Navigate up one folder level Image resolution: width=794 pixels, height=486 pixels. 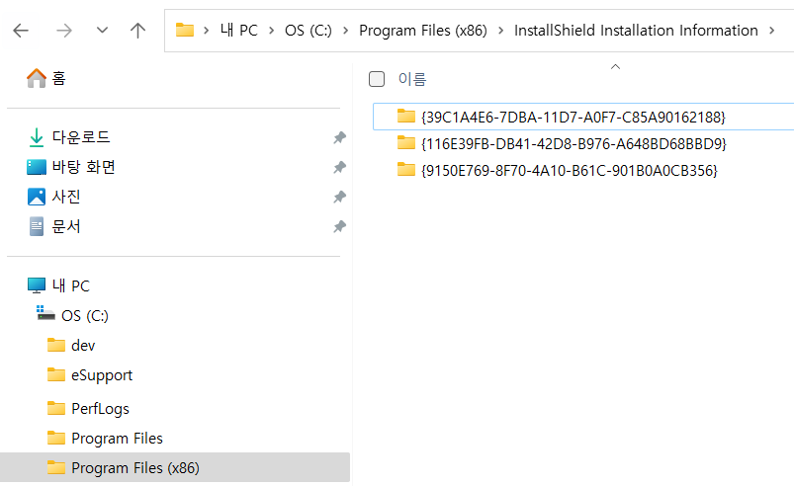(x=137, y=31)
